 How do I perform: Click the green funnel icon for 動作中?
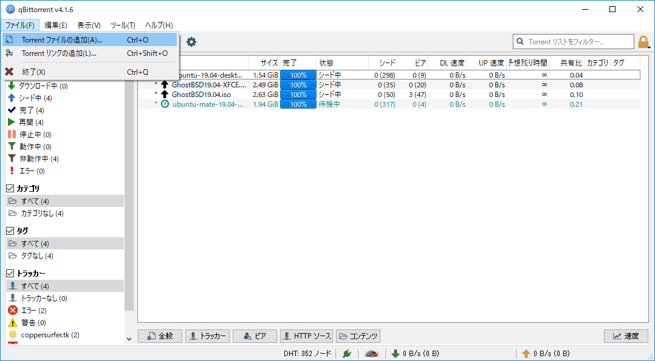click(x=12, y=146)
